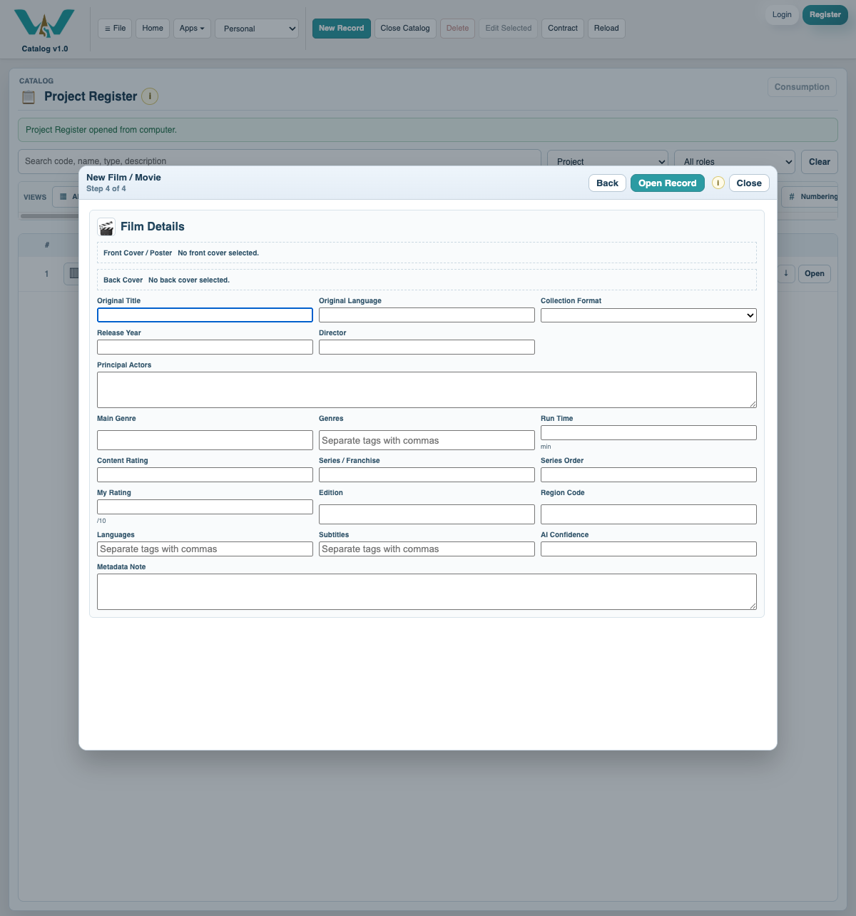Select Front Cover / Poster drop area
This screenshot has width=856, height=916.
[x=427, y=253]
